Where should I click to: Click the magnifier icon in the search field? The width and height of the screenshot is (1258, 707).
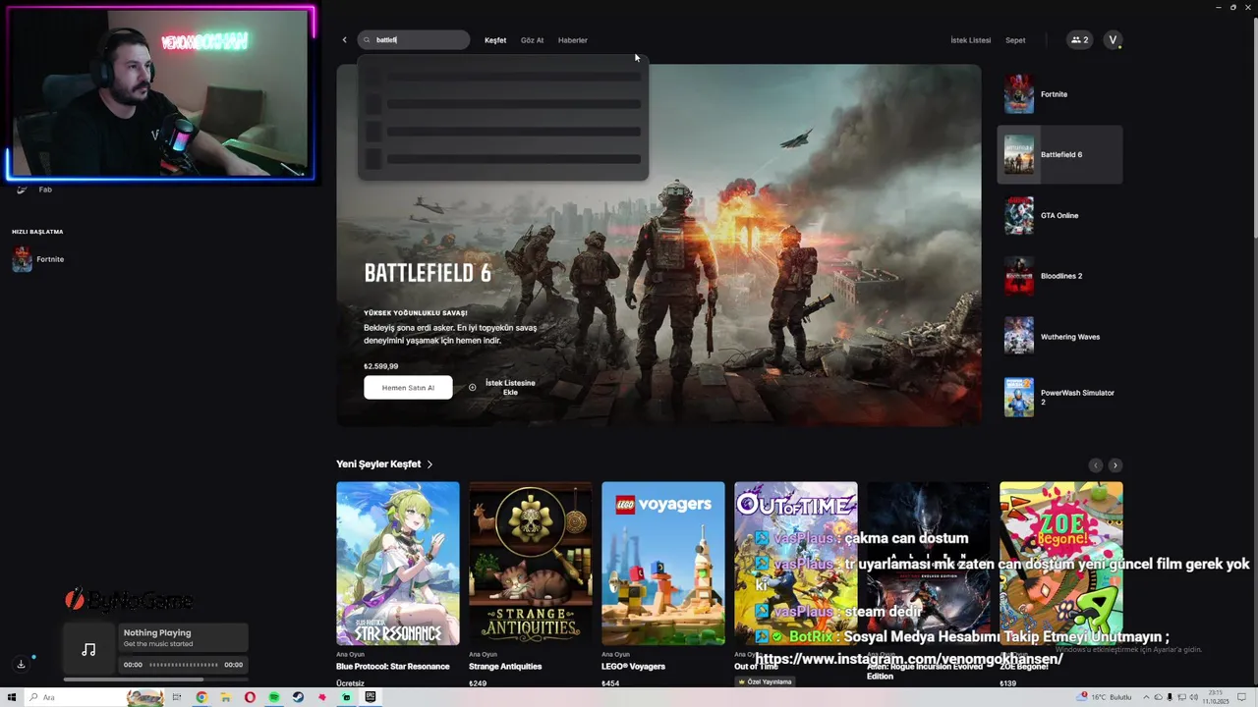pyautogui.click(x=368, y=40)
